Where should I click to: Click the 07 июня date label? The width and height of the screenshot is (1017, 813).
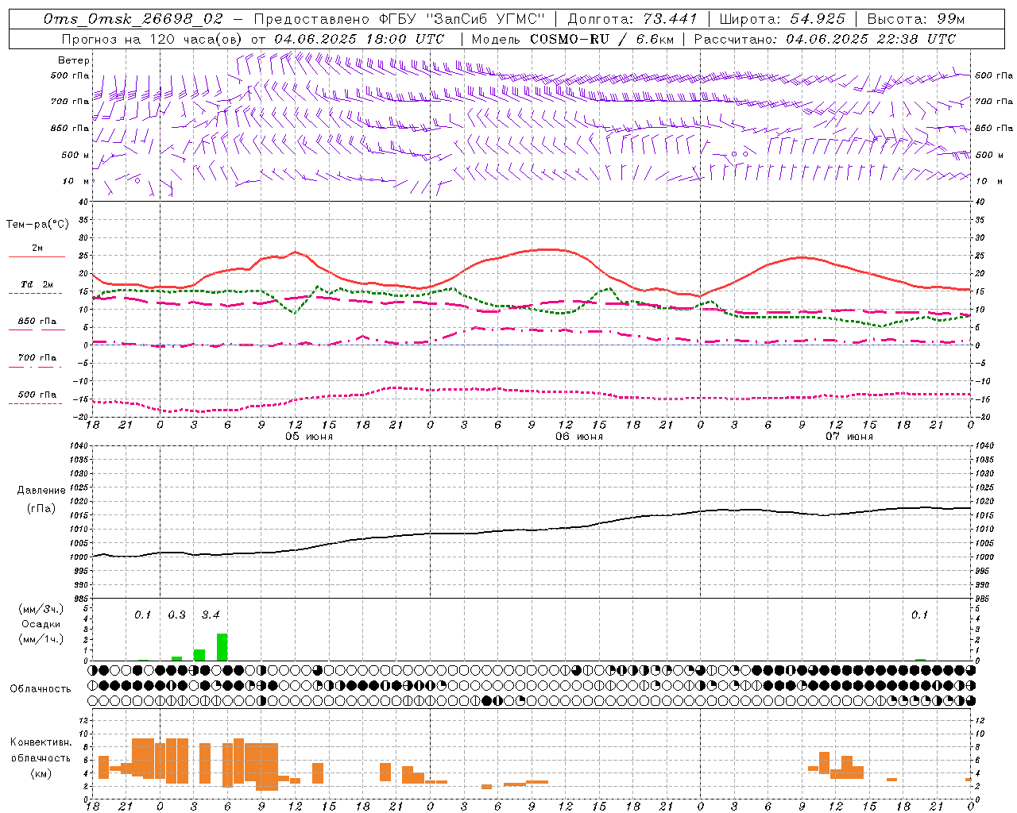(849, 437)
